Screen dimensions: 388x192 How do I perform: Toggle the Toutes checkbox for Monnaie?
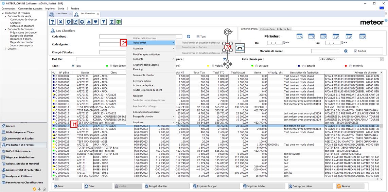click(356, 51)
